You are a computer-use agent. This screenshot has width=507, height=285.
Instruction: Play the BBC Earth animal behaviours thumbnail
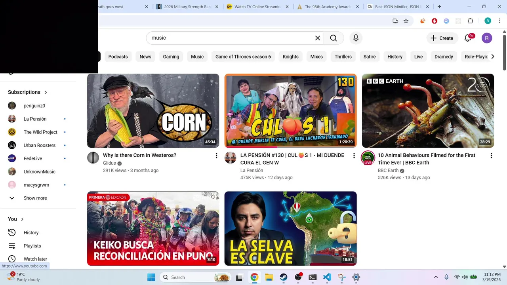pyautogui.click(x=428, y=110)
